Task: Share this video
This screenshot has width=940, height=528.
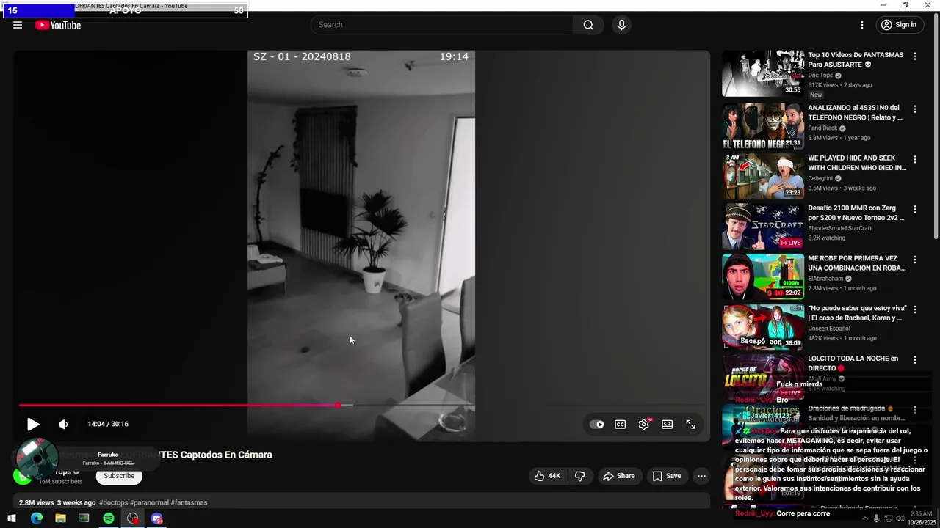Action: 619,476
